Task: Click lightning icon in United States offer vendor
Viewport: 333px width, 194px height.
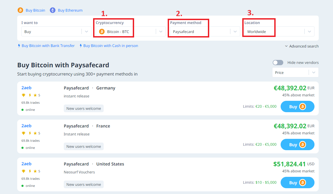Action: click(30, 171)
